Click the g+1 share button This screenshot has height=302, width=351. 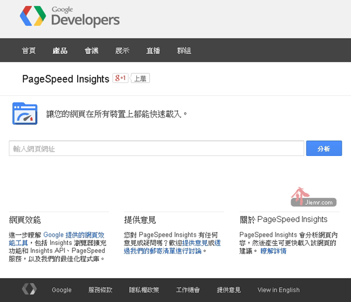(x=121, y=78)
